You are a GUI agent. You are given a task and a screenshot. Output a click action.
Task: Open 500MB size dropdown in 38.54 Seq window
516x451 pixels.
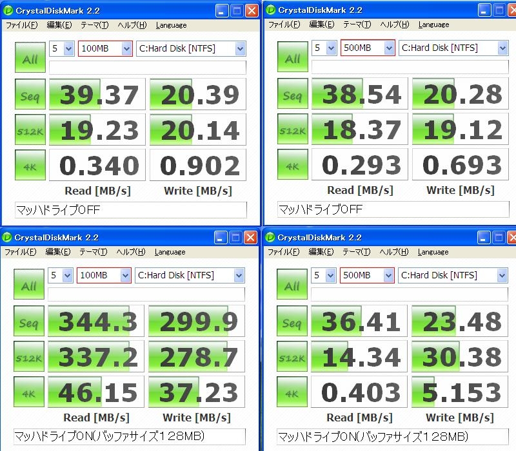368,48
